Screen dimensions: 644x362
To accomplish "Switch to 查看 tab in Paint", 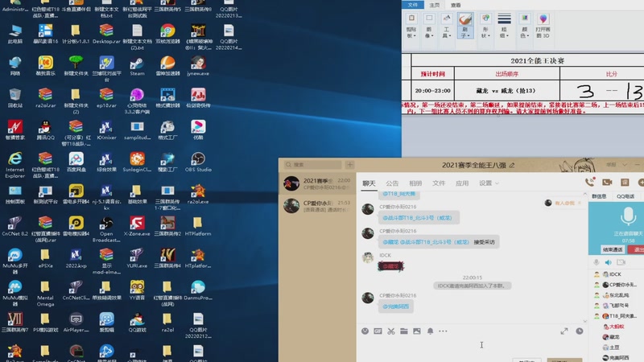I will 456,5.
